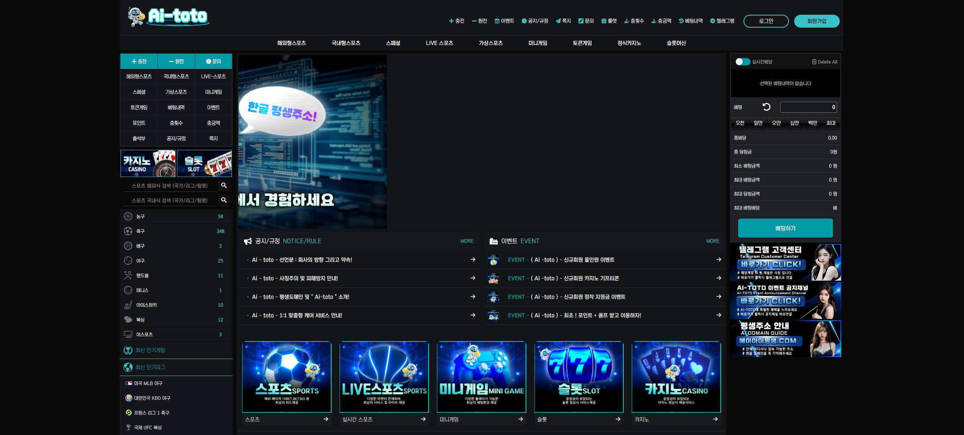Open the 미니게임 main menu

click(538, 43)
